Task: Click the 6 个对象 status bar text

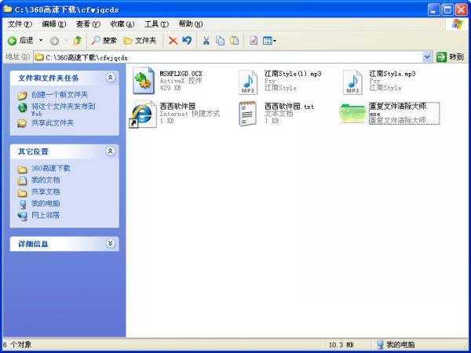Action: [x=16, y=344]
